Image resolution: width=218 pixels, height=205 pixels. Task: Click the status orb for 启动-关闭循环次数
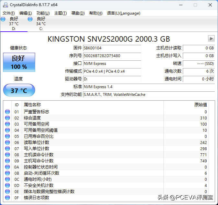(x=7, y=173)
